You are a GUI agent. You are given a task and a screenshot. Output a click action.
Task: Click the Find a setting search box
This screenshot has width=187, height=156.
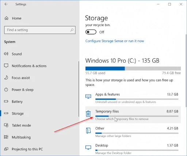coord(40,30)
